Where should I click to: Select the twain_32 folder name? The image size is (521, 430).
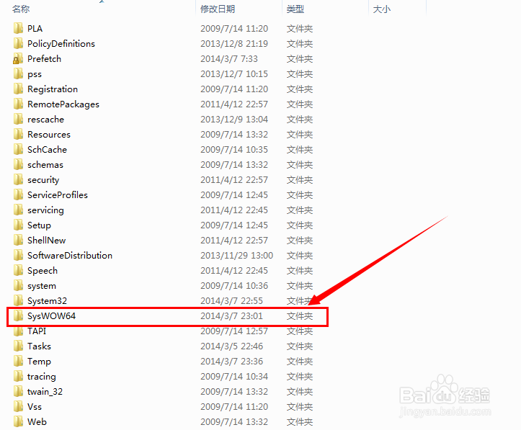coord(45,392)
